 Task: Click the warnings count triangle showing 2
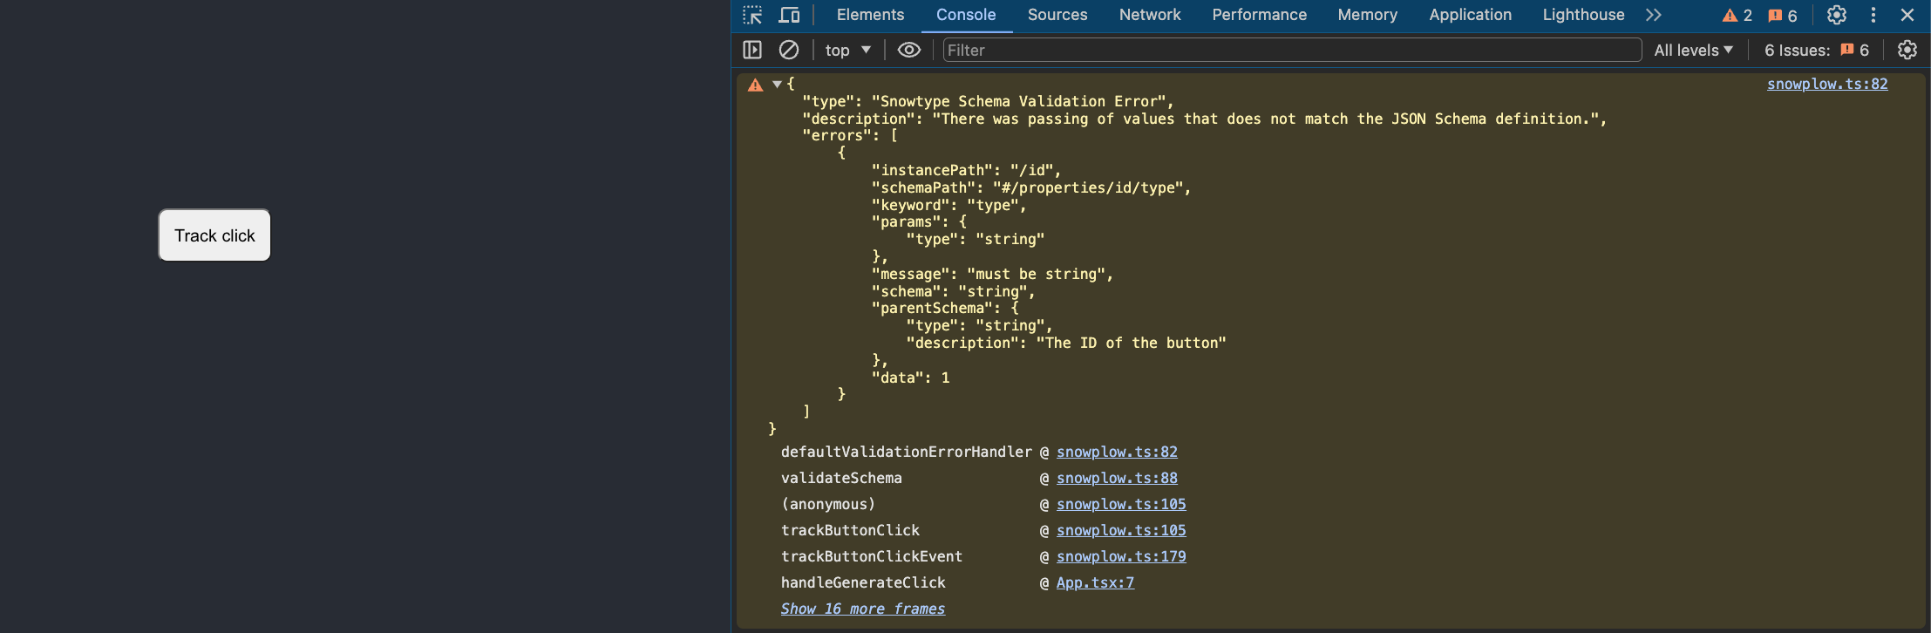(1737, 16)
